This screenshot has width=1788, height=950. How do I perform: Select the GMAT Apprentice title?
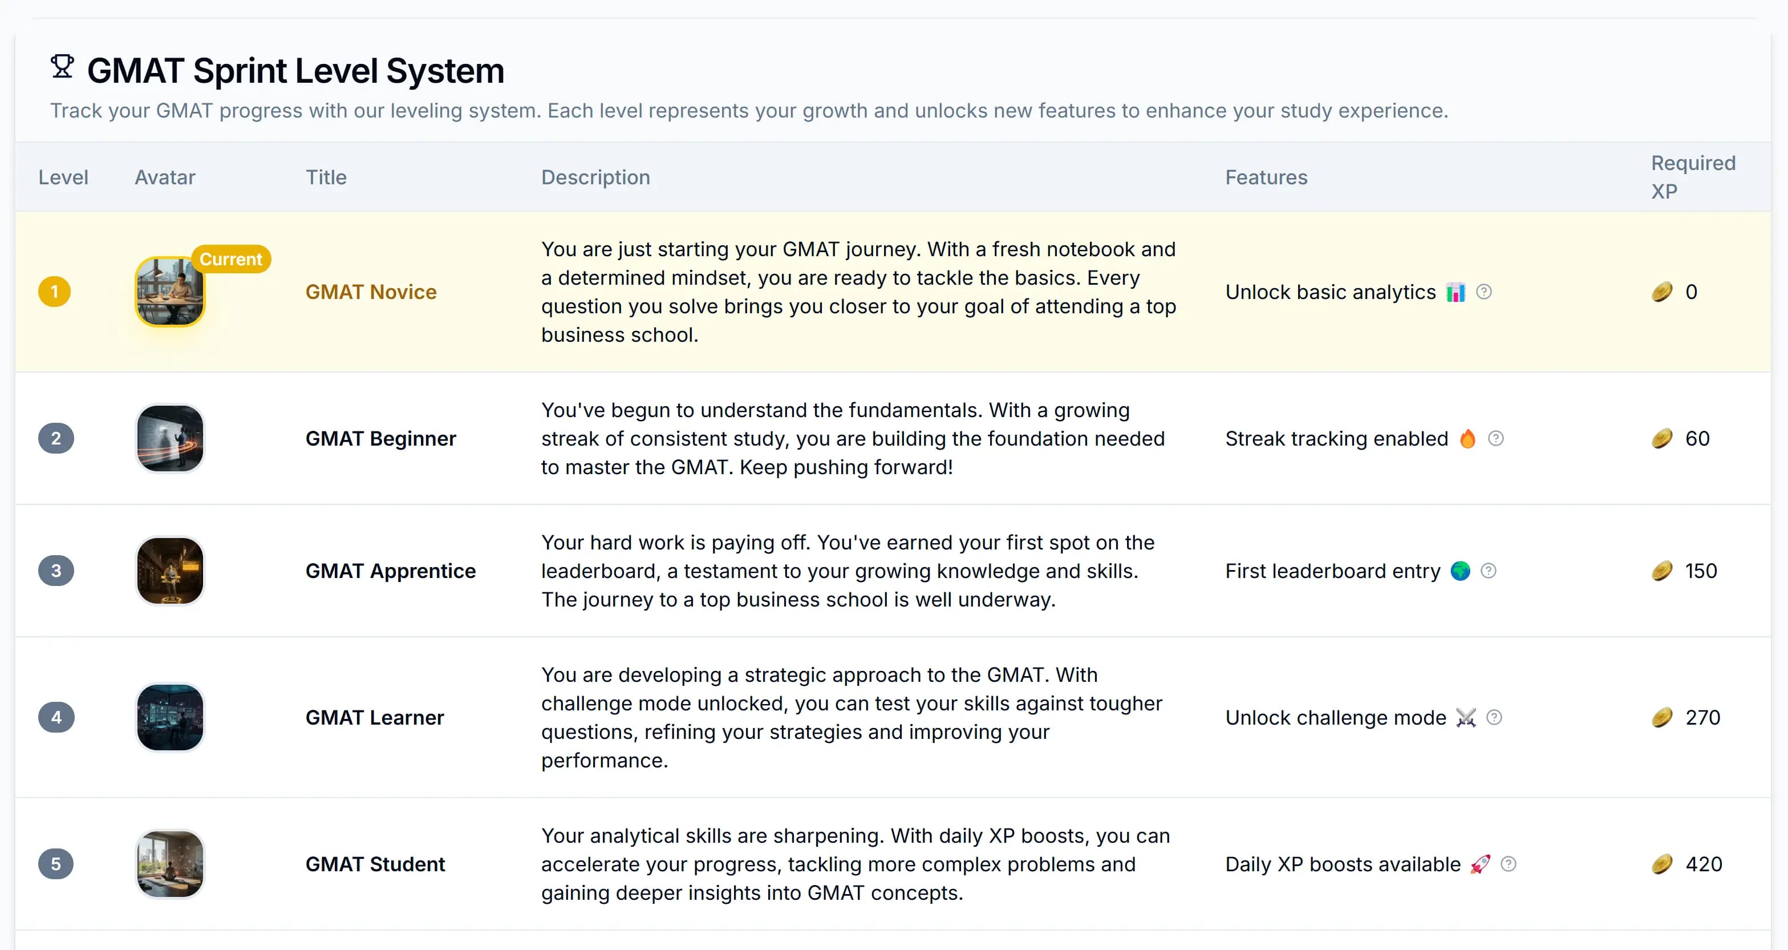pos(390,571)
